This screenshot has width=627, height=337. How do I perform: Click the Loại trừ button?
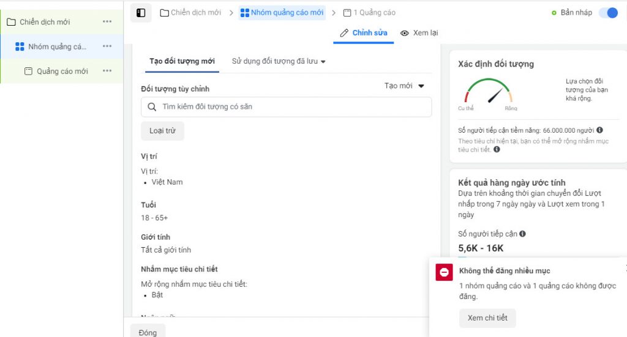[162, 131]
